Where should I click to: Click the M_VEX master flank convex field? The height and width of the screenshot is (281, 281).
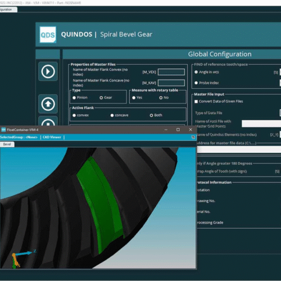(171, 72)
